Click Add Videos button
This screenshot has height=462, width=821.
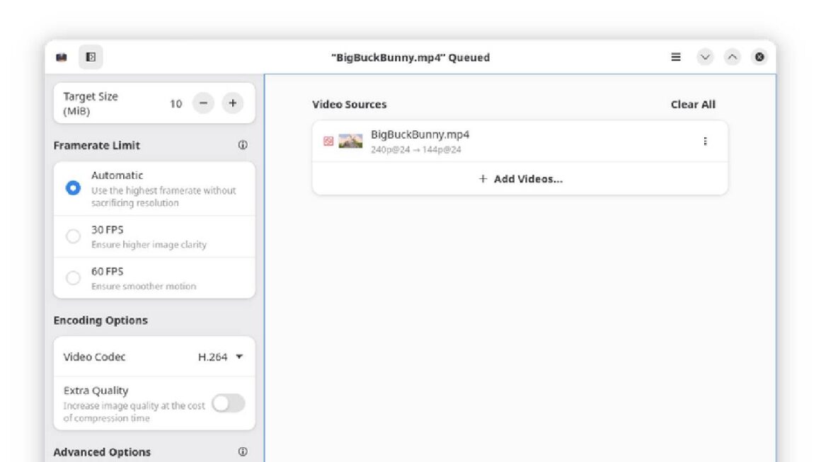pyautogui.click(x=520, y=179)
